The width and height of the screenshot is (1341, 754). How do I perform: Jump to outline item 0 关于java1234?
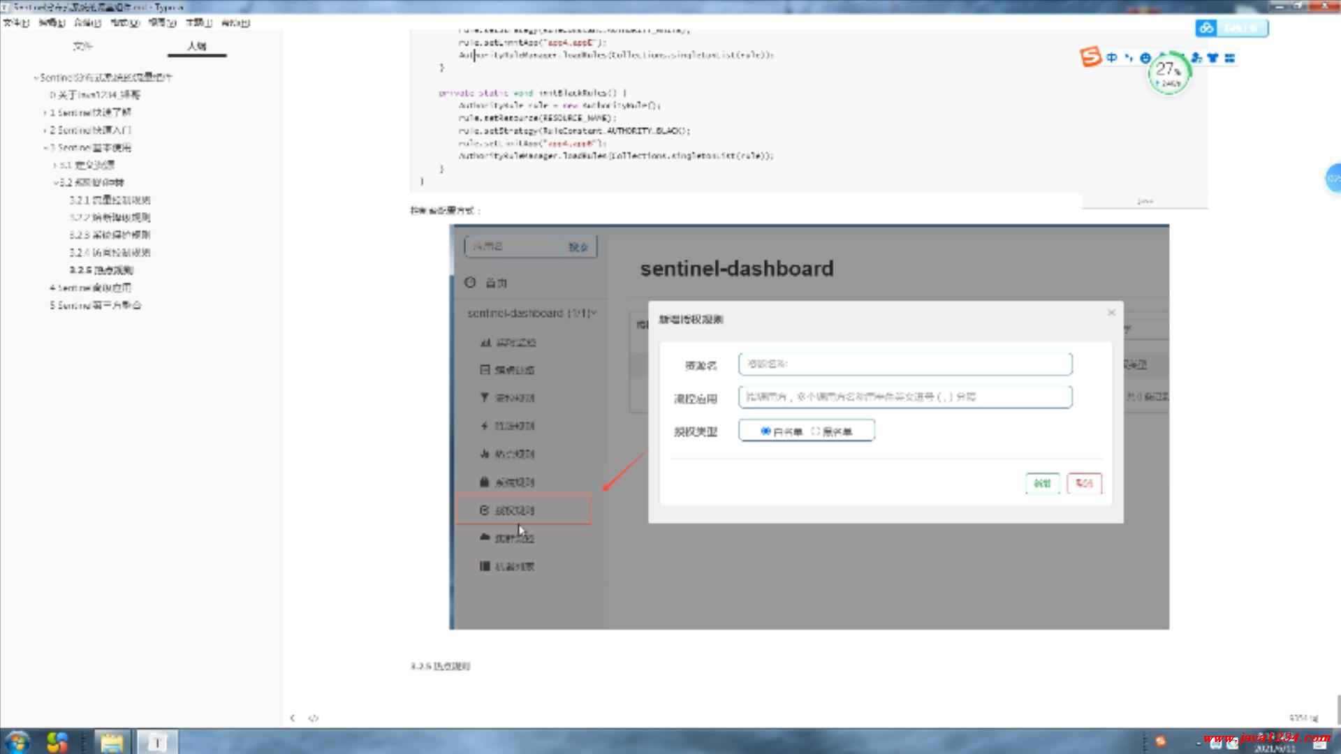pos(95,95)
